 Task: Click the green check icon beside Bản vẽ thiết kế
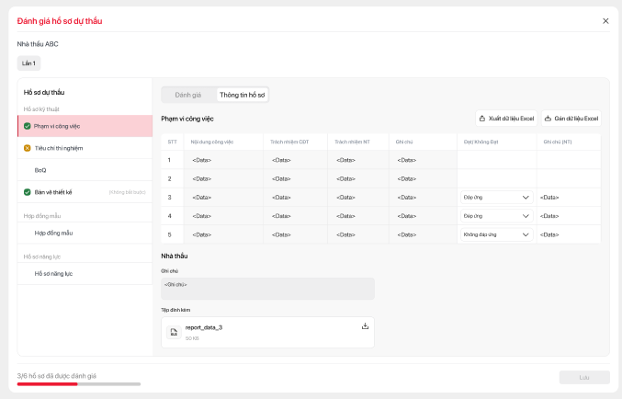(x=28, y=192)
